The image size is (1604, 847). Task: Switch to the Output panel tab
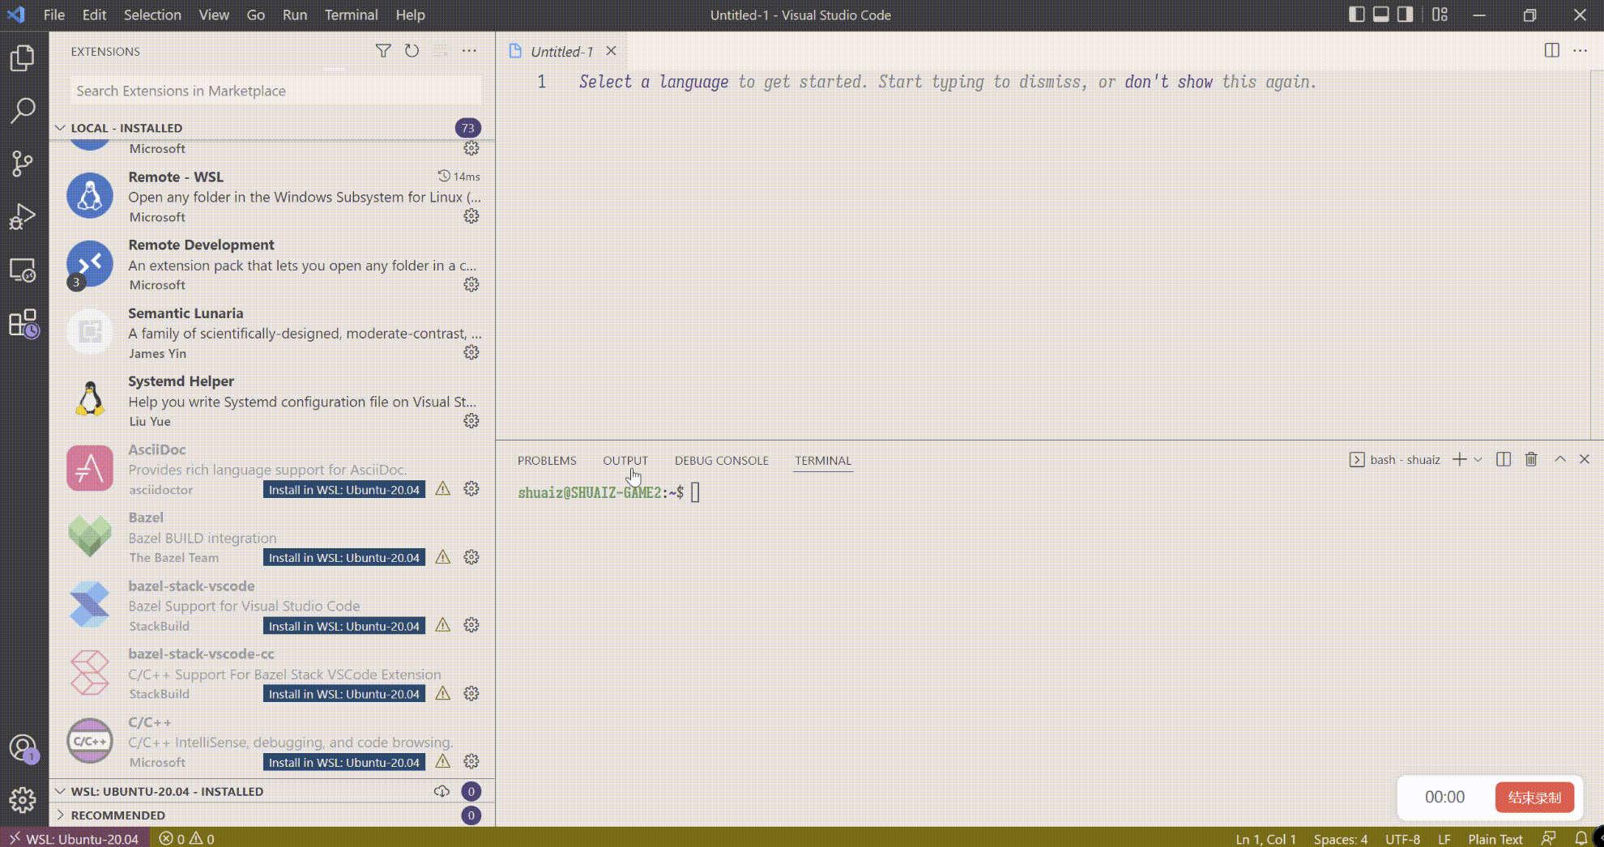click(x=625, y=460)
